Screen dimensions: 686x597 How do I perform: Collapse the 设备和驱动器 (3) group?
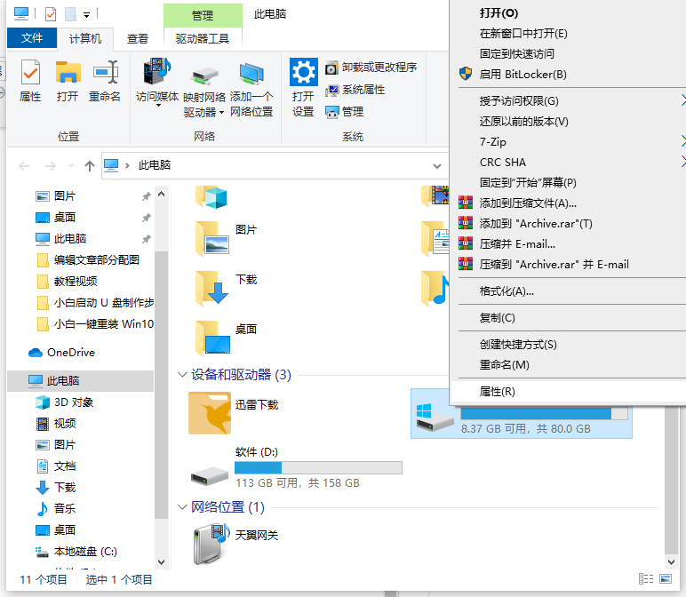[182, 375]
